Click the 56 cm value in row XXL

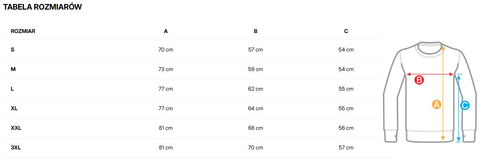pyautogui.click(x=346, y=128)
